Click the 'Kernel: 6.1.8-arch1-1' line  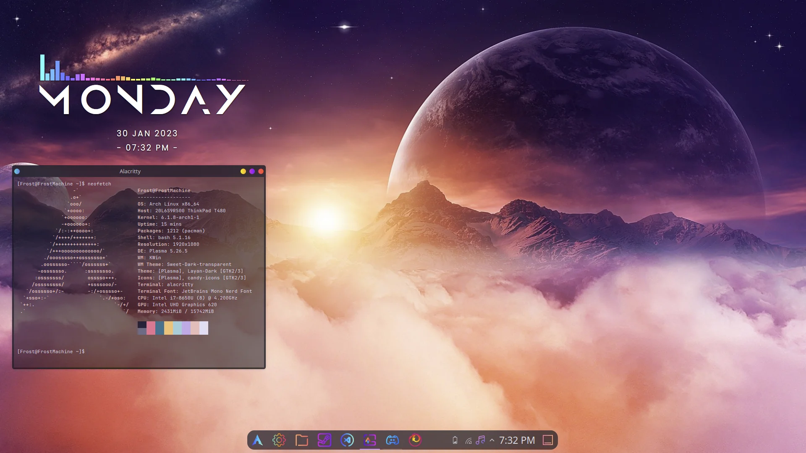tap(168, 217)
